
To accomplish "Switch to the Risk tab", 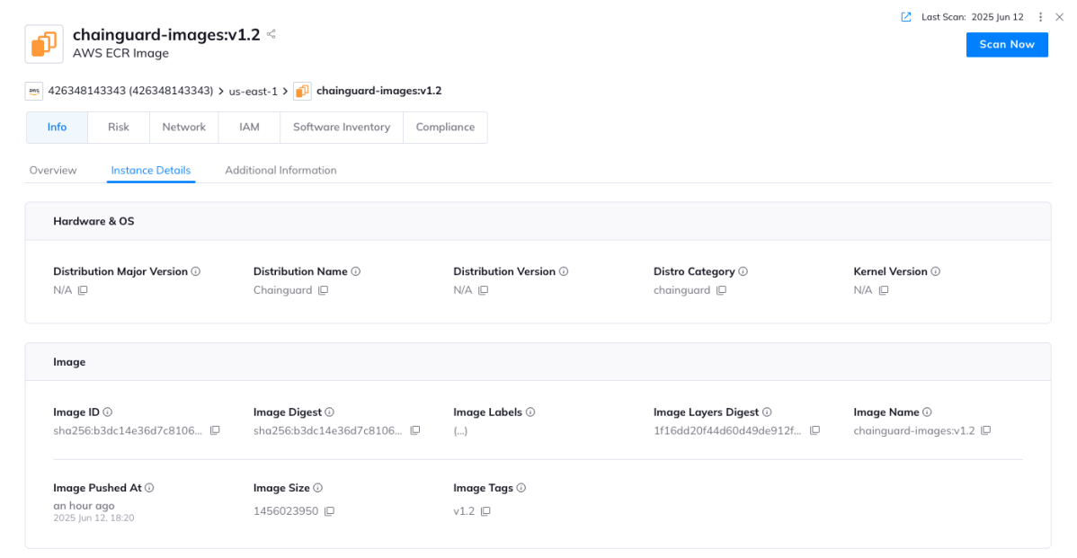I will (118, 127).
